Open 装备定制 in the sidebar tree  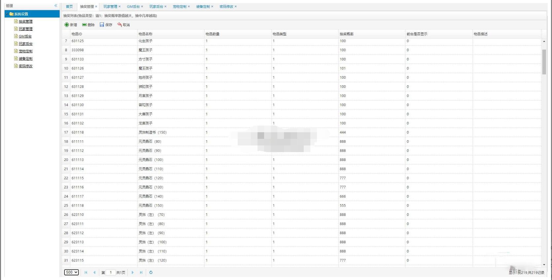25,59
